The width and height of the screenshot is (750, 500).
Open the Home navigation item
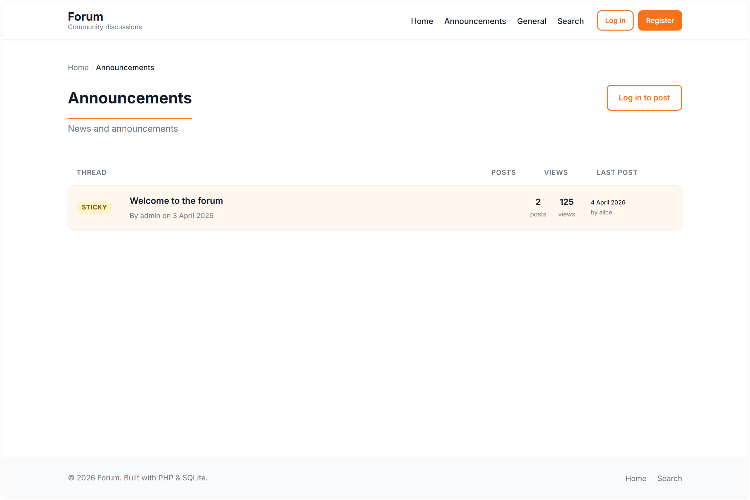[x=422, y=21]
